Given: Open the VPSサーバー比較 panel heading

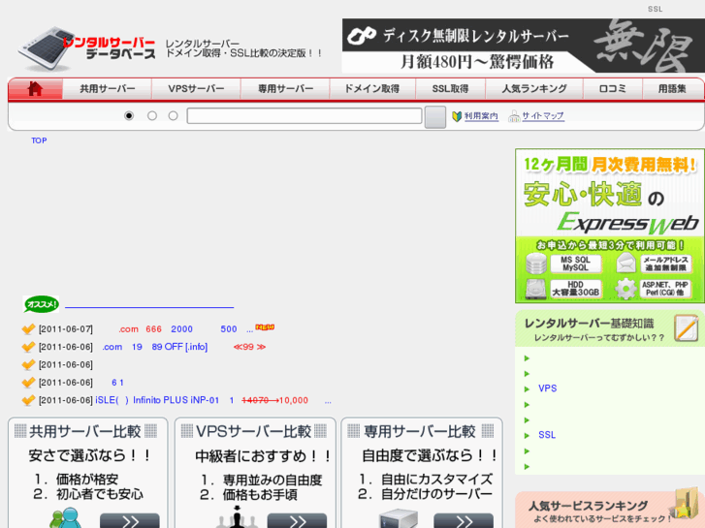Looking at the screenshot, I should click(x=253, y=431).
